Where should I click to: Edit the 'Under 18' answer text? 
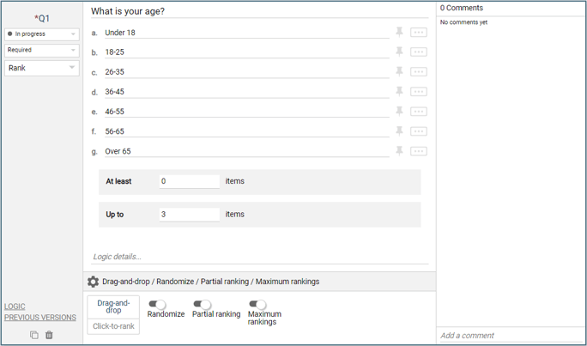[x=247, y=33]
